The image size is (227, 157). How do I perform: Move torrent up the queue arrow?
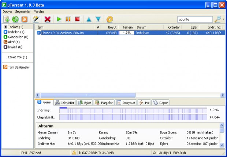click(x=89, y=19)
